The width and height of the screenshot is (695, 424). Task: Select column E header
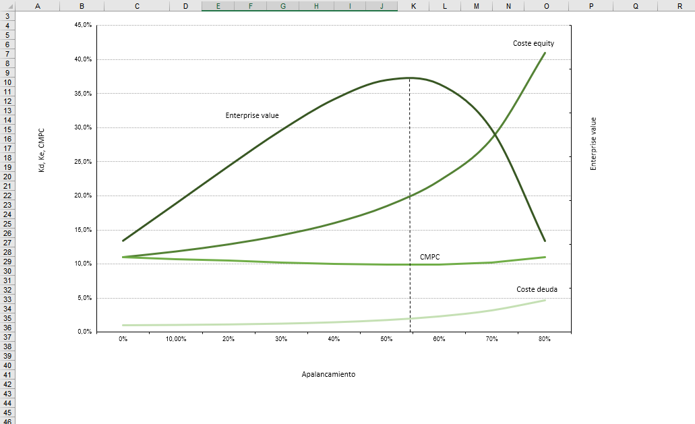click(x=218, y=6)
